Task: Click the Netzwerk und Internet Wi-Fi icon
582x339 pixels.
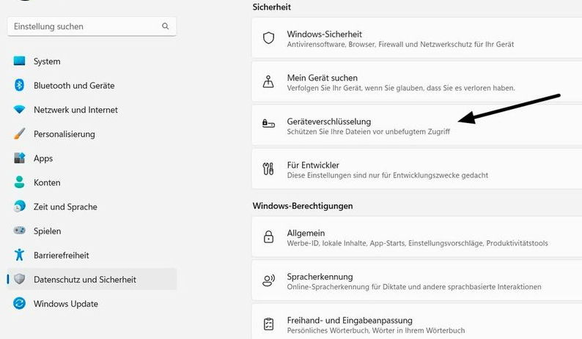Action: pos(20,110)
